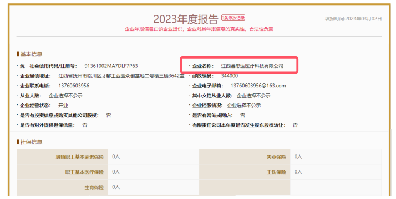This screenshot has height=199, width=396.
Task: Click the 企业电子邮箱 label
Action: click(207, 86)
